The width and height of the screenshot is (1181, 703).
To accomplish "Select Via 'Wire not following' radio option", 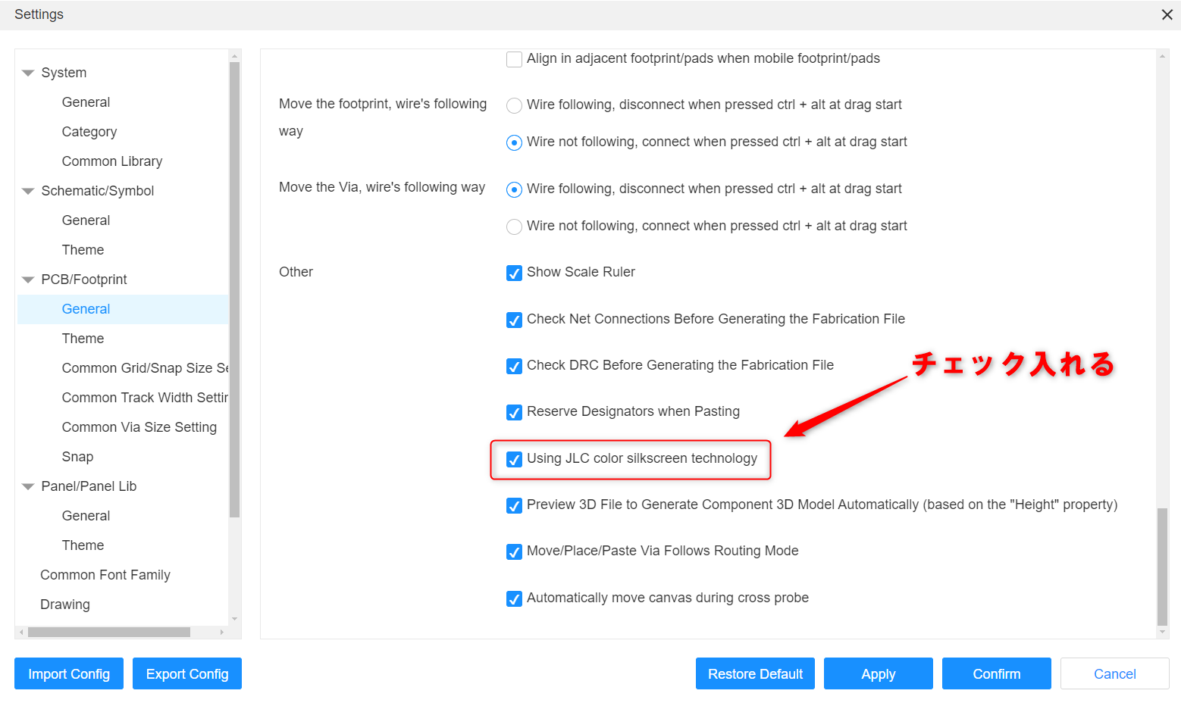I will click(514, 227).
